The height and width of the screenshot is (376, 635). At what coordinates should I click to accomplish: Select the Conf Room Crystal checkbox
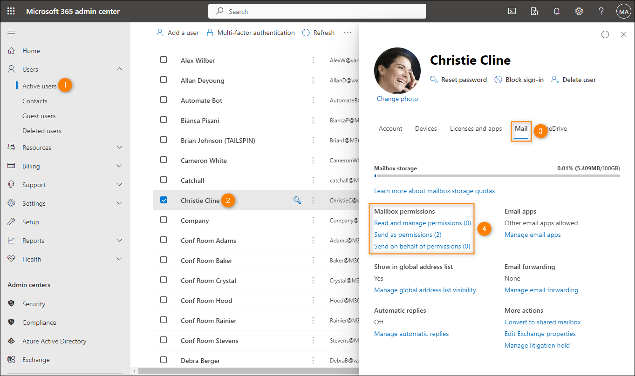[164, 280]
